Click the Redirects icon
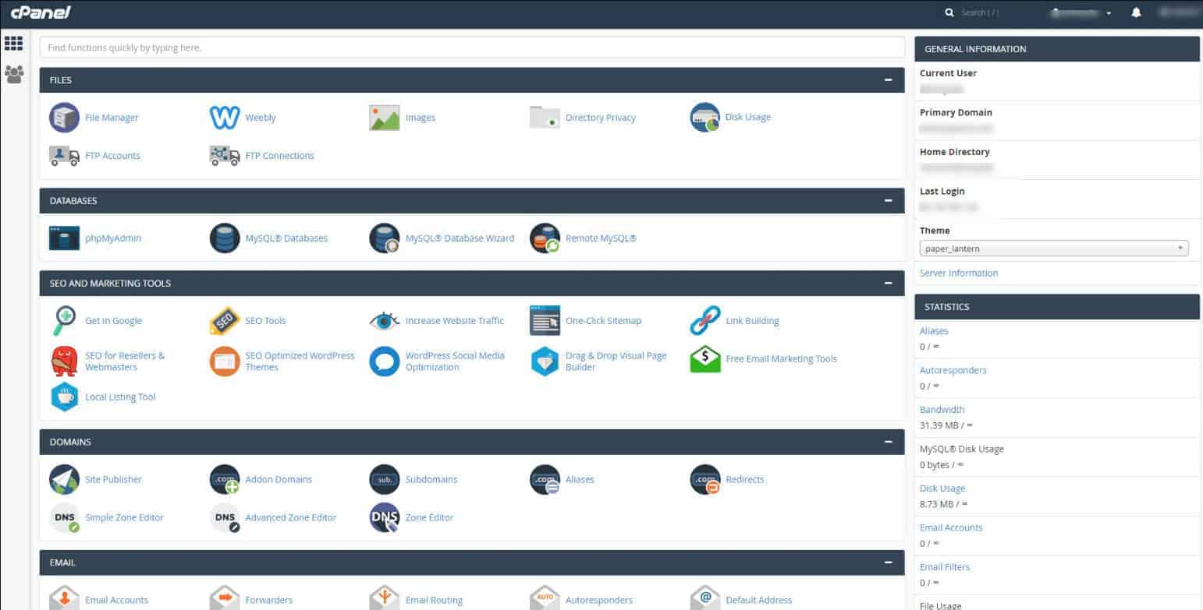 pos(705,480)
